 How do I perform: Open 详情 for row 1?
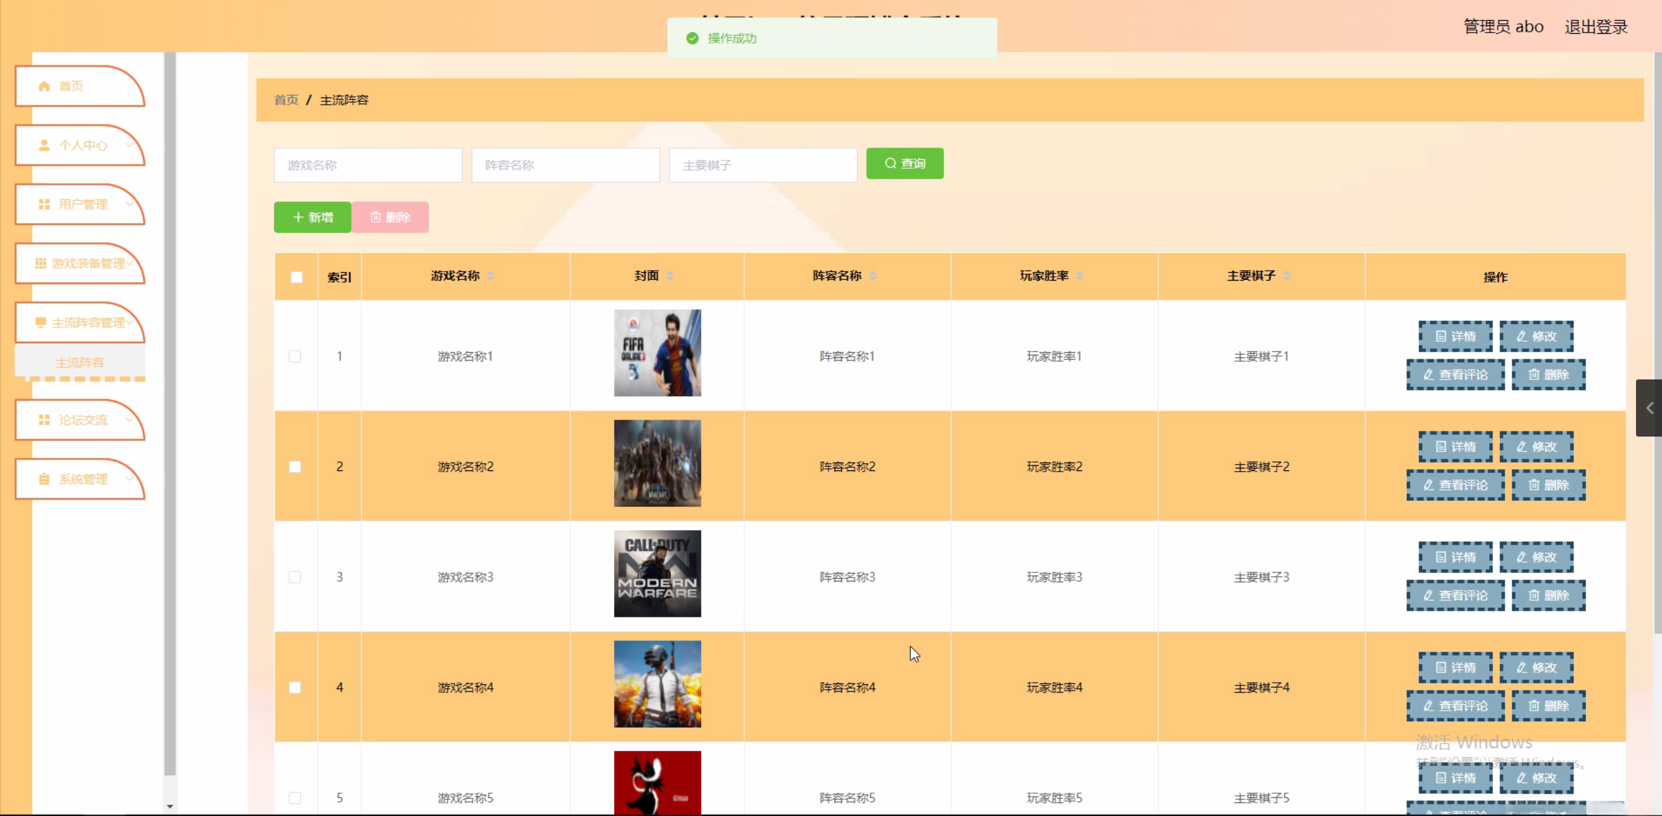click(x=1455, y=336)
